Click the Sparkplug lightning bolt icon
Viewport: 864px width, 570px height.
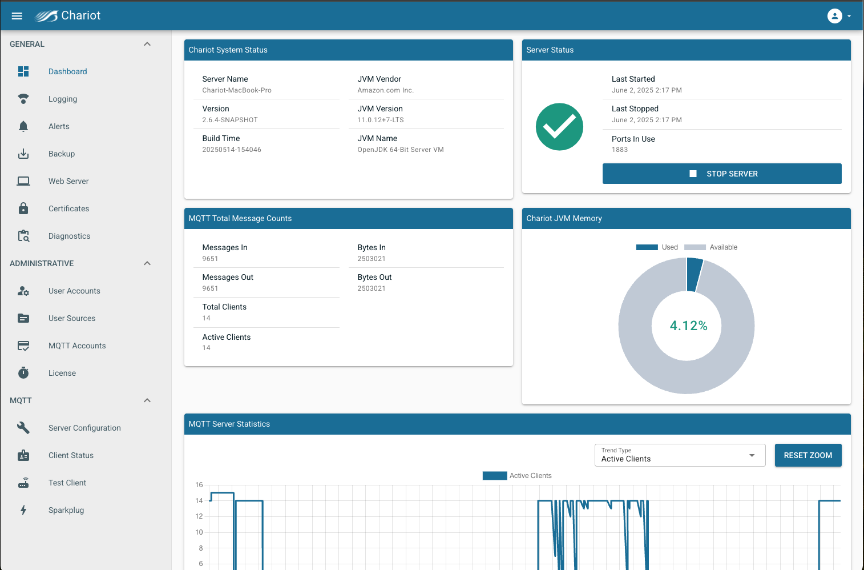[23, 510]
